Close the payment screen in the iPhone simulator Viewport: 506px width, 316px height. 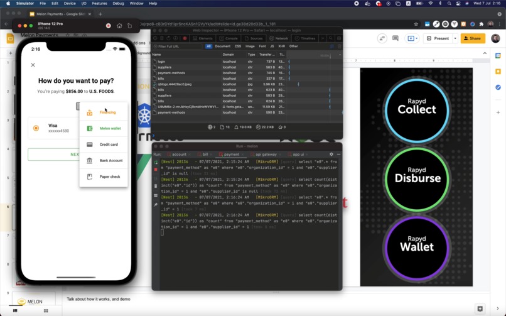[x=33, y=65]
